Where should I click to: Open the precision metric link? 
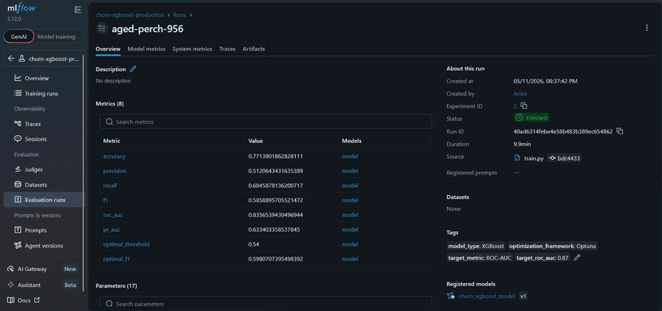(x=114, y=171)
